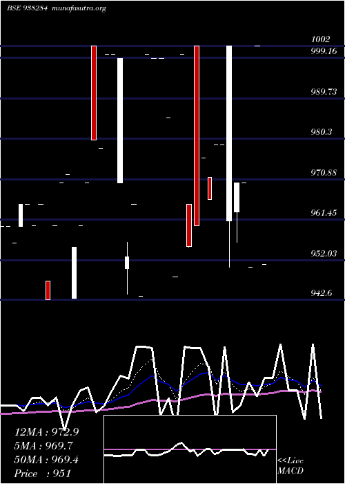Screen dimensions: 345x484
Task: Click the <<Live MACD label
Action: (x=290, y=465)
